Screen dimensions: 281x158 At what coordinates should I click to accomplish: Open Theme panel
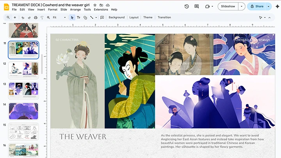148,18
